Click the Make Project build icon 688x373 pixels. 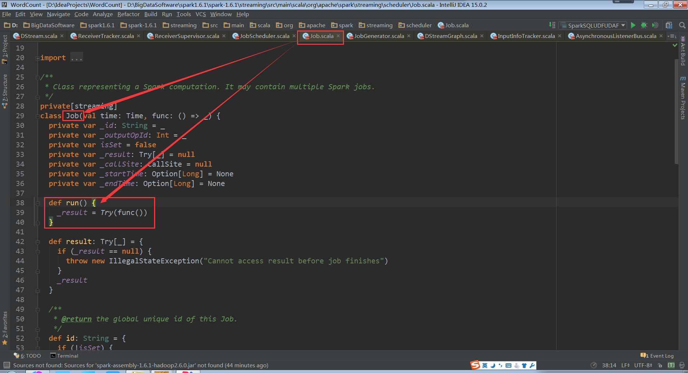pos(552,25)
